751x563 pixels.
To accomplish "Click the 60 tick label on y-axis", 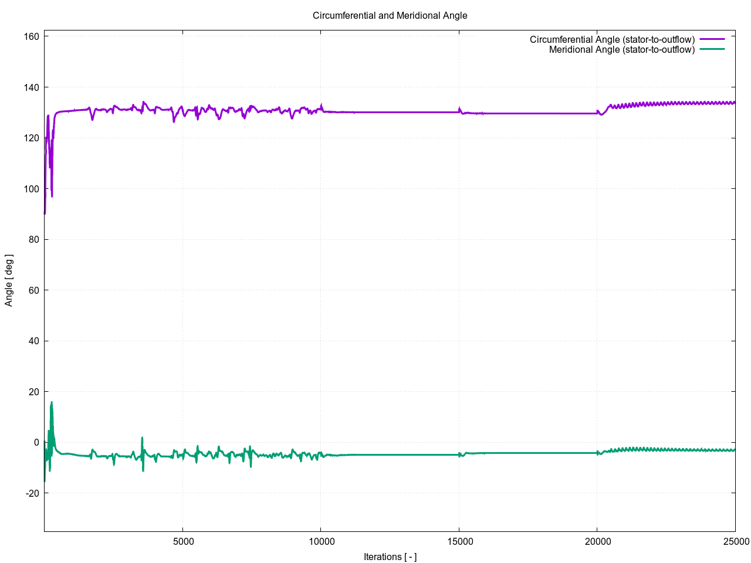I will coord(33,290).
